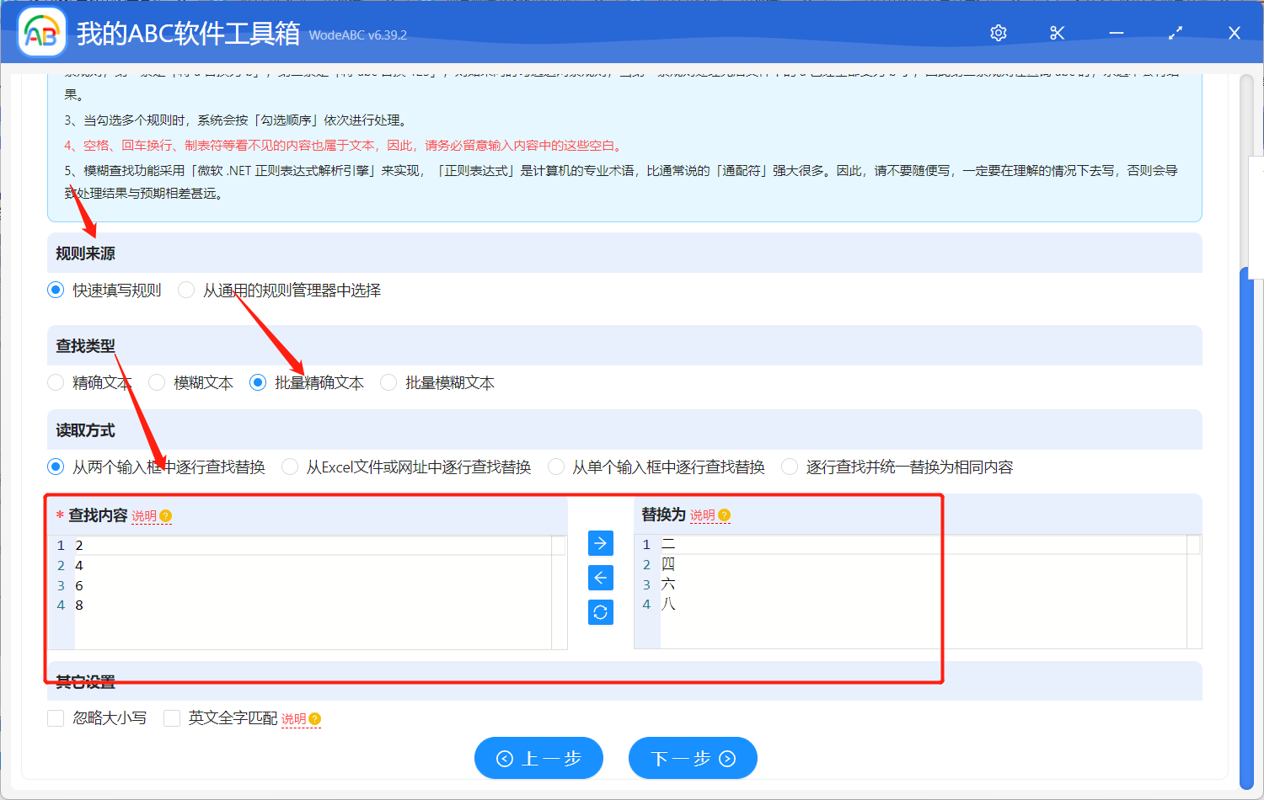Image resolution: width=1264 pixels, height=800 pixels.
Task: Click the right-arrow transfer button between the panels
Action: click(x=600, y=543)
